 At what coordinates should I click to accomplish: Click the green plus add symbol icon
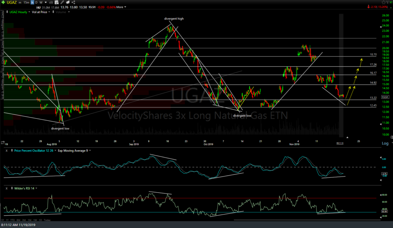(3, 2)
